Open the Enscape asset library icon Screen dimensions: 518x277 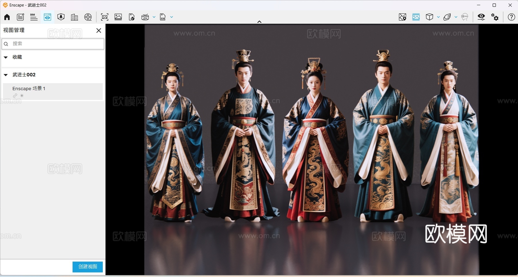click(61, 17)
